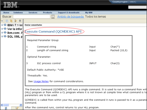Click the IGC process control text
This screenshot has height=110, width=147.
tap(49, 63)
